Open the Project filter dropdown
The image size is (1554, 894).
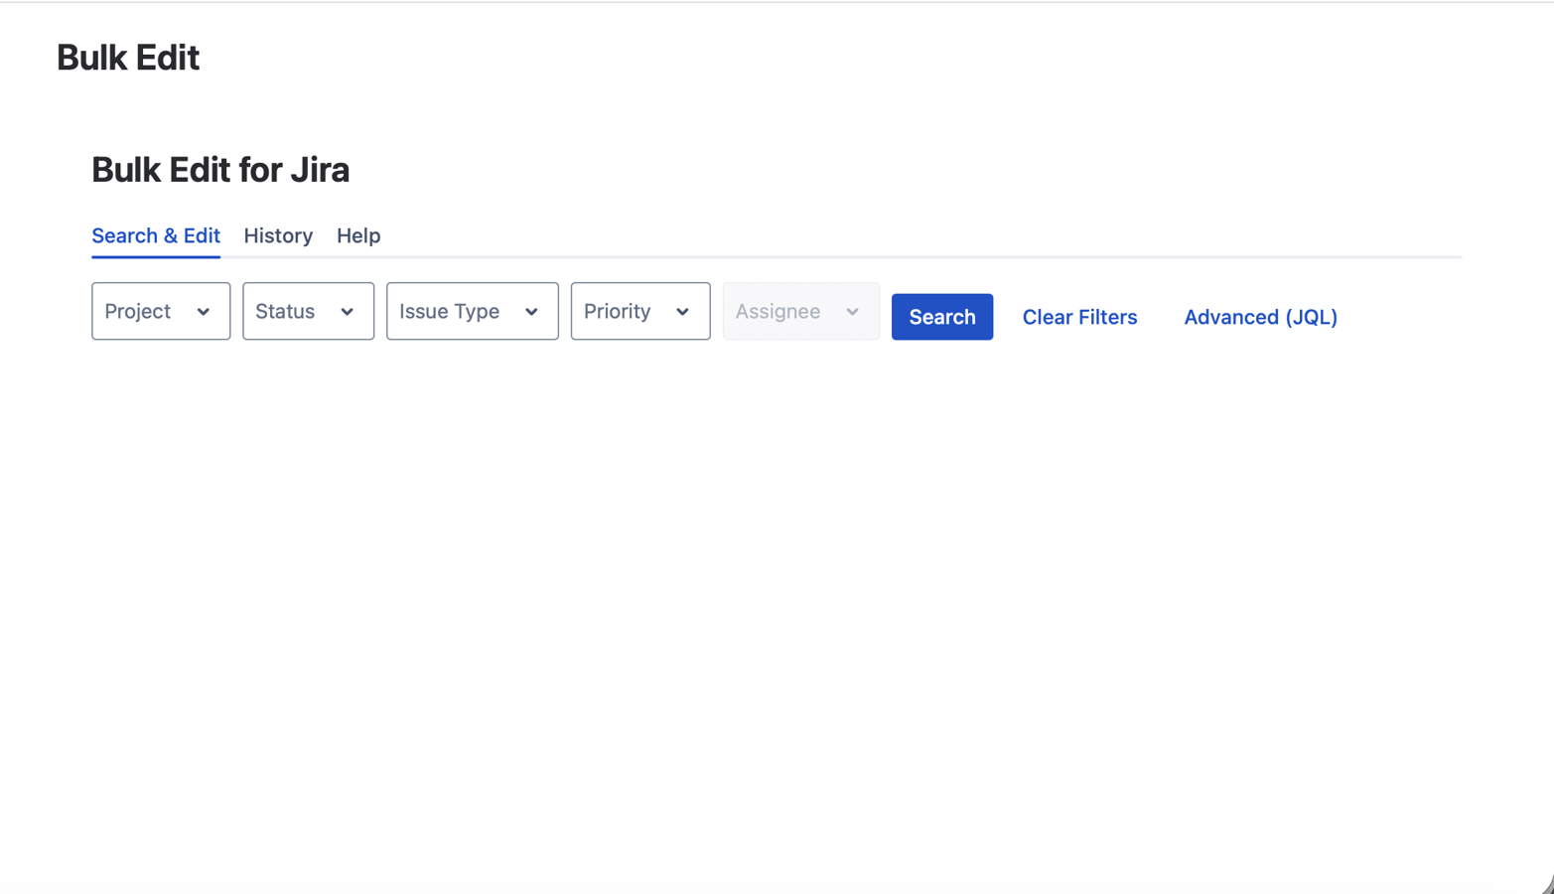tap(161, 311)
